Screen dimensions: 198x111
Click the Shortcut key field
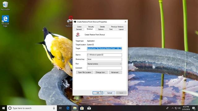click(105, 59)
